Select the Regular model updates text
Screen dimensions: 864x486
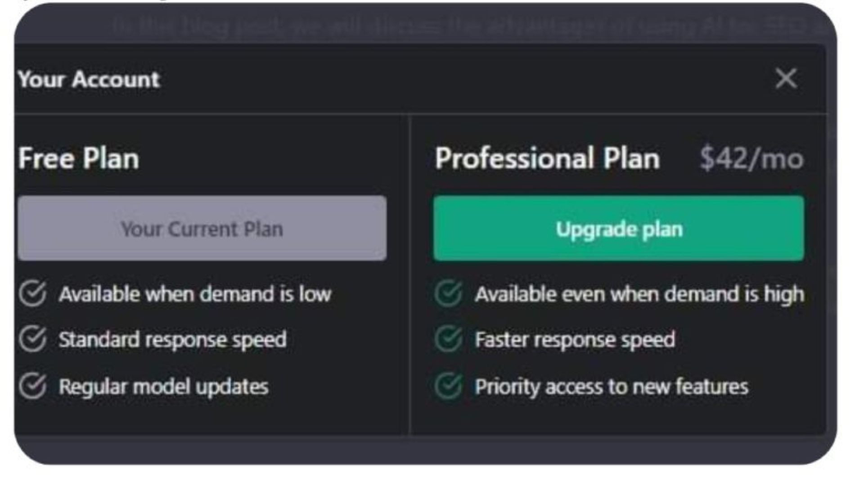(x=163, y=387)
